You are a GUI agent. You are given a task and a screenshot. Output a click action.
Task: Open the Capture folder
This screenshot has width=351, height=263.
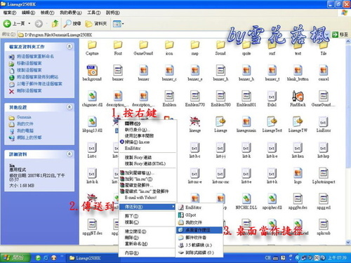[92, 48]
